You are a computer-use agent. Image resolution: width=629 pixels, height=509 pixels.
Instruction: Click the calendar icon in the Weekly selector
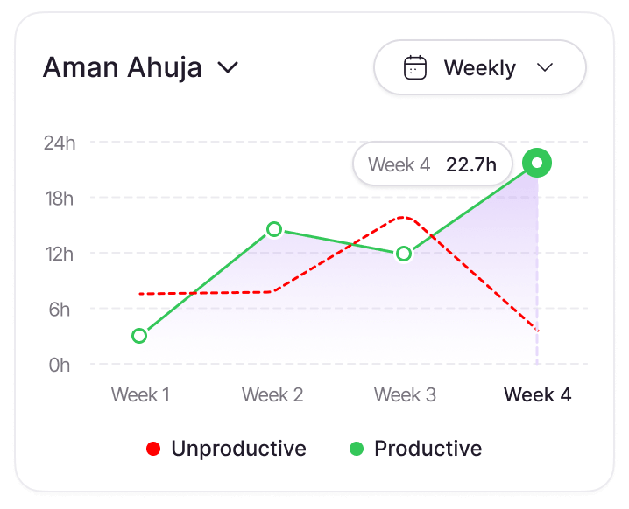[414, 67]
